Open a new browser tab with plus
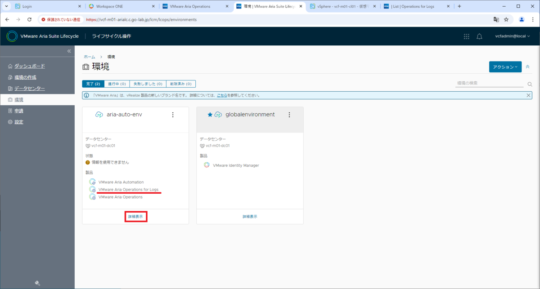Screen dimensions: 540x289 [459, 6]
